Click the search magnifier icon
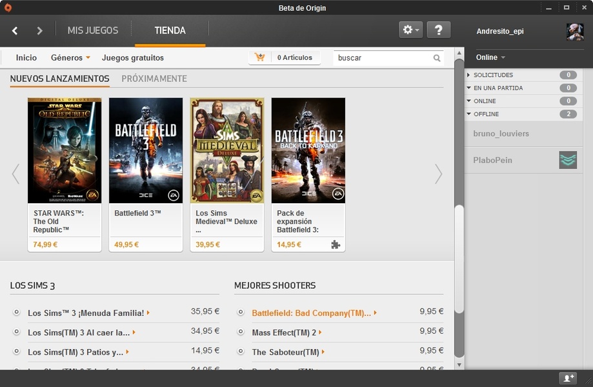 tap(437, 58)
